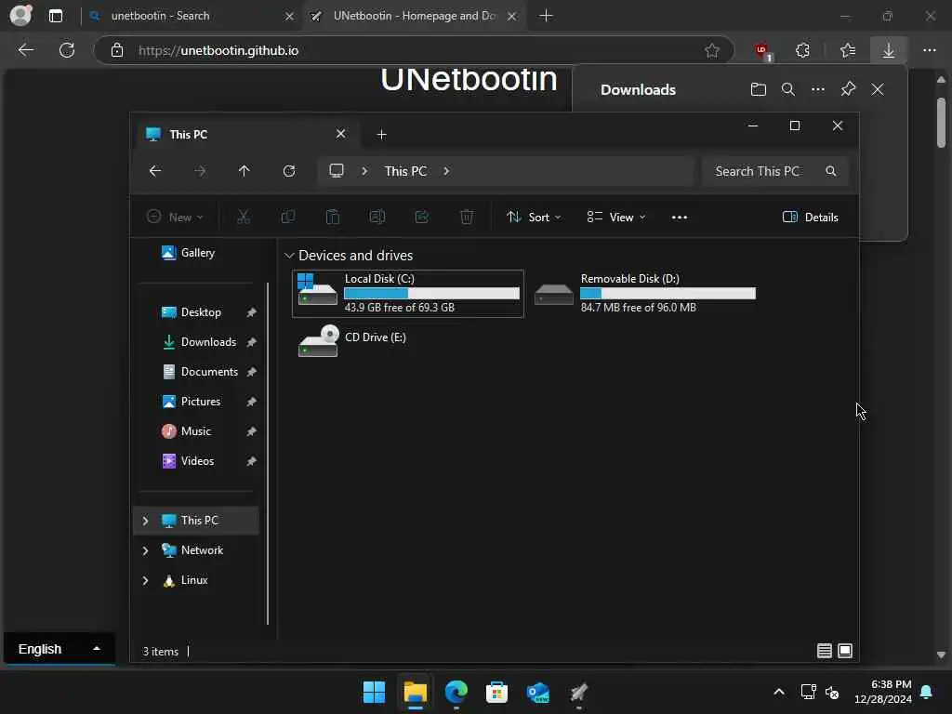
Task: Click the chevron after This PC in address bar
Action: [446, 171]
